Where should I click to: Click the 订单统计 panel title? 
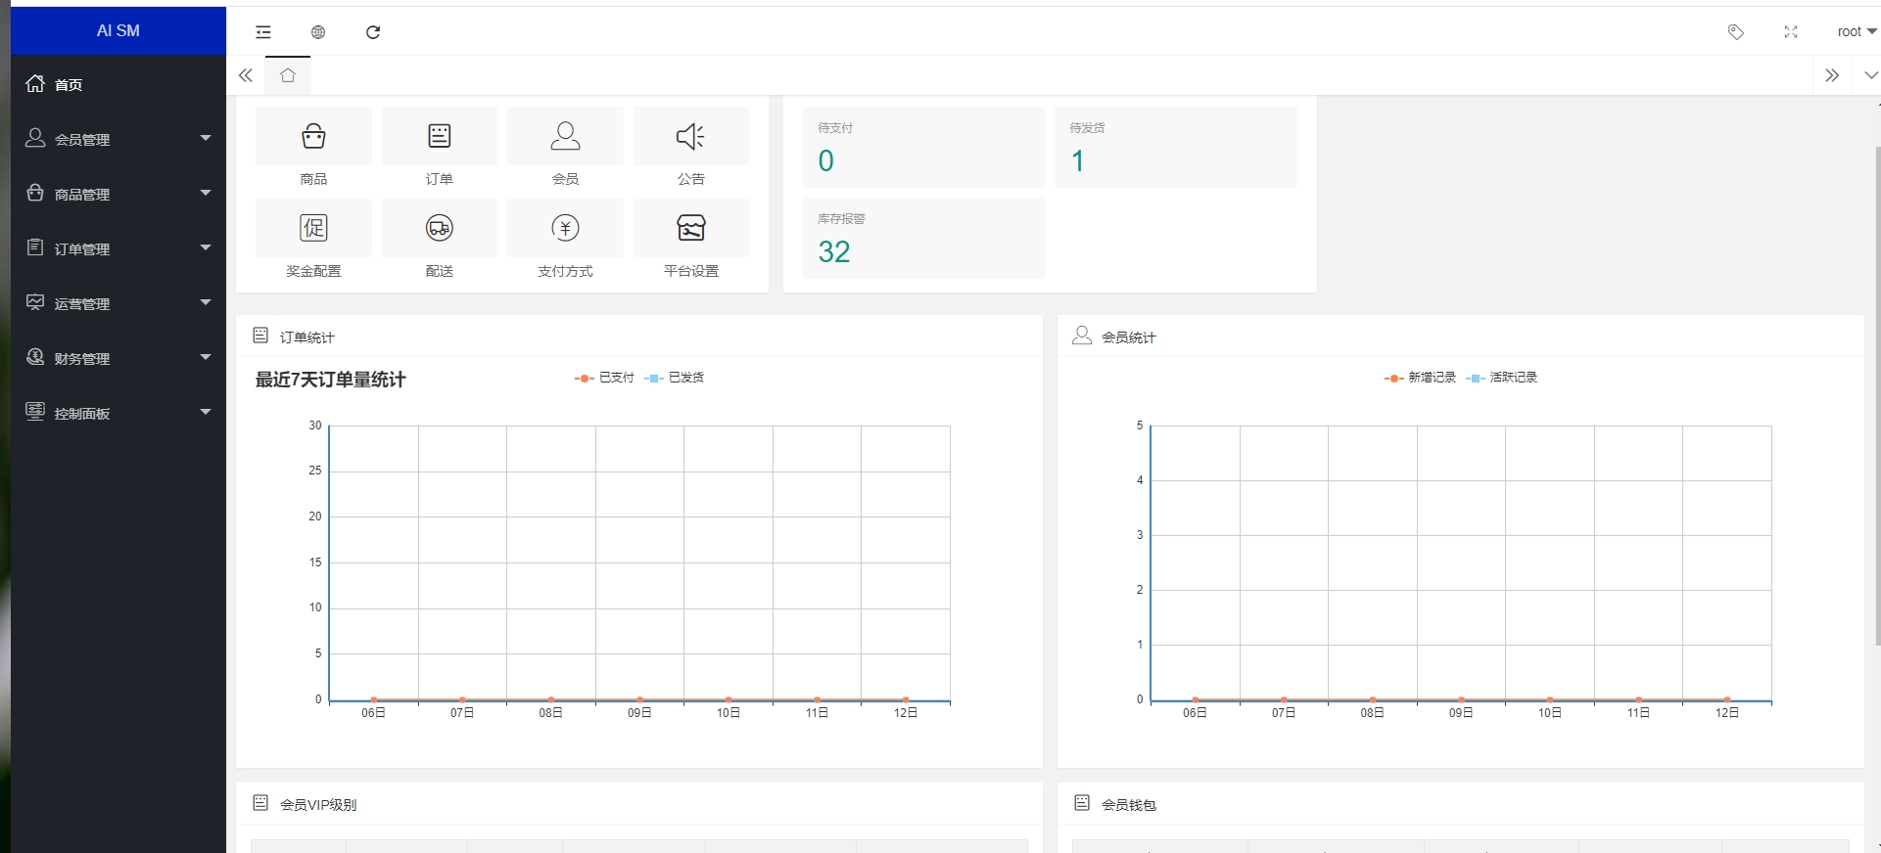pos(307,337)
